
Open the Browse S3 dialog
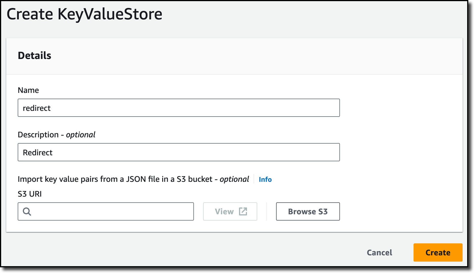[308, 211]
